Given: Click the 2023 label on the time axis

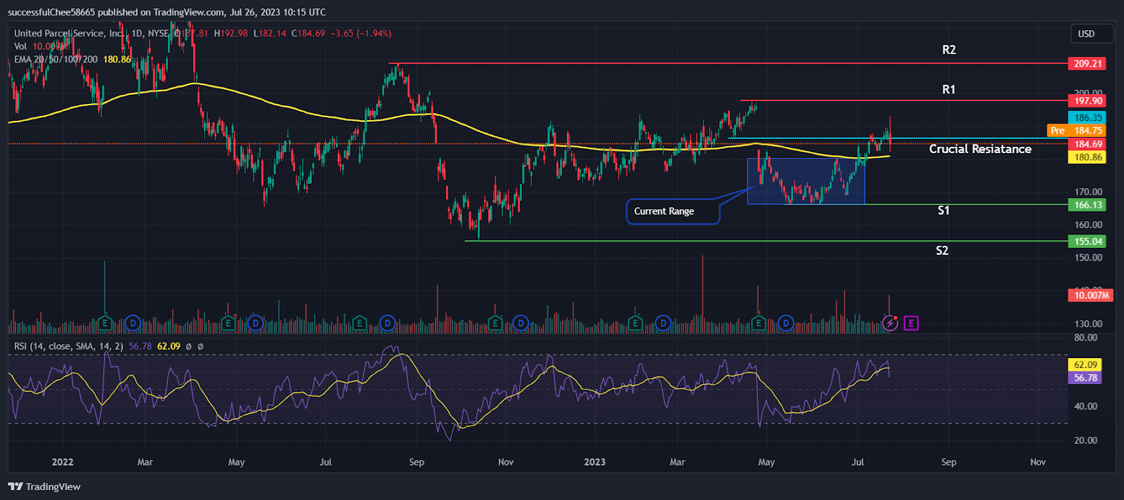Looking at the screenshot, I should pyautogui.click(x=594, y=462).
